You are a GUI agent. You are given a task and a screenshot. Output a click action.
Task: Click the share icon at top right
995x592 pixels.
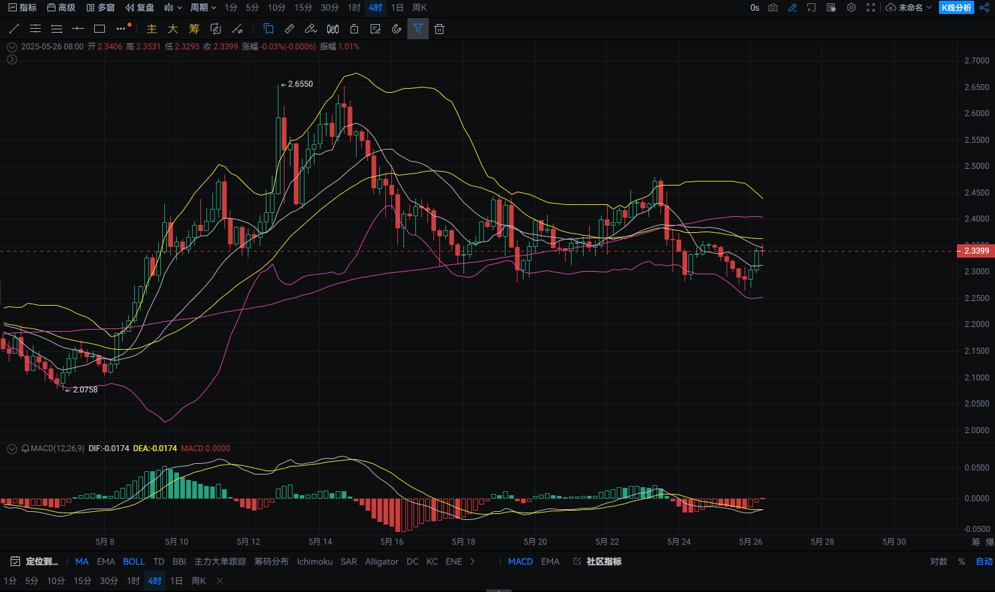[984, 7]
